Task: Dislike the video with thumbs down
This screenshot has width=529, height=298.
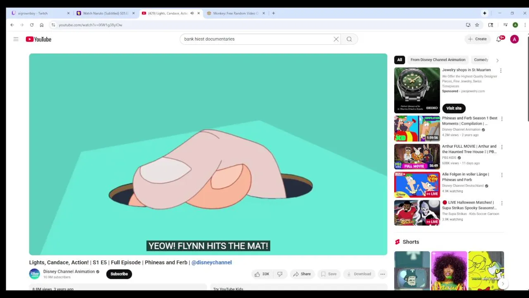Action: 280,274
